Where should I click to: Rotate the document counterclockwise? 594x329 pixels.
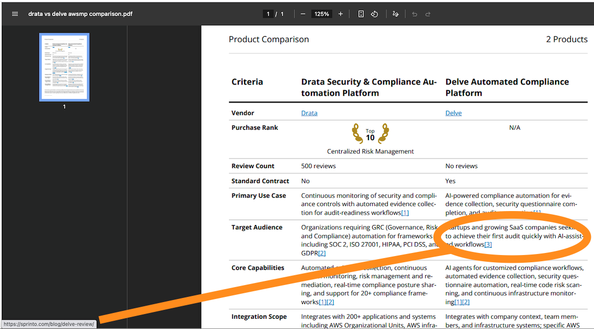click(374, 14)
